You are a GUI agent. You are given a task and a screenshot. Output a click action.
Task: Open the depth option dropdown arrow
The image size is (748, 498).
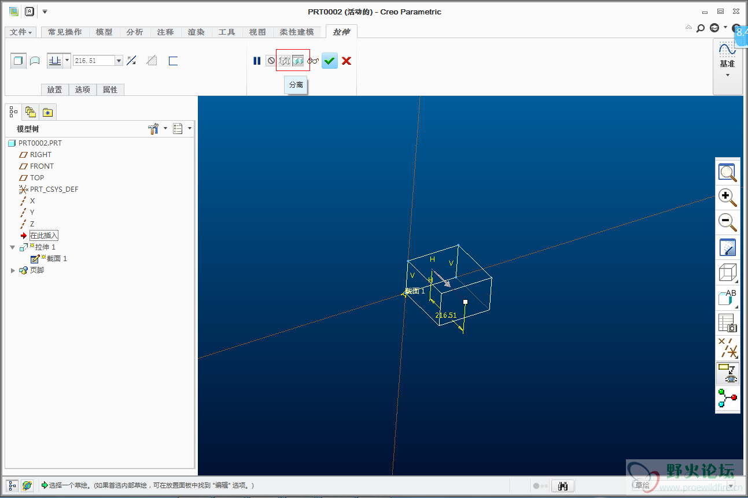coord(67,61)
